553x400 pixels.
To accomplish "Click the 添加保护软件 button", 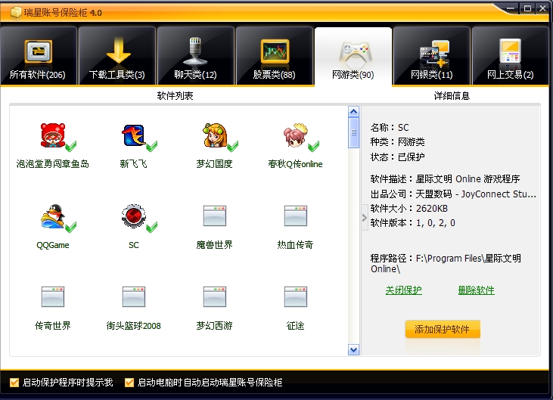I will point(443,329).
